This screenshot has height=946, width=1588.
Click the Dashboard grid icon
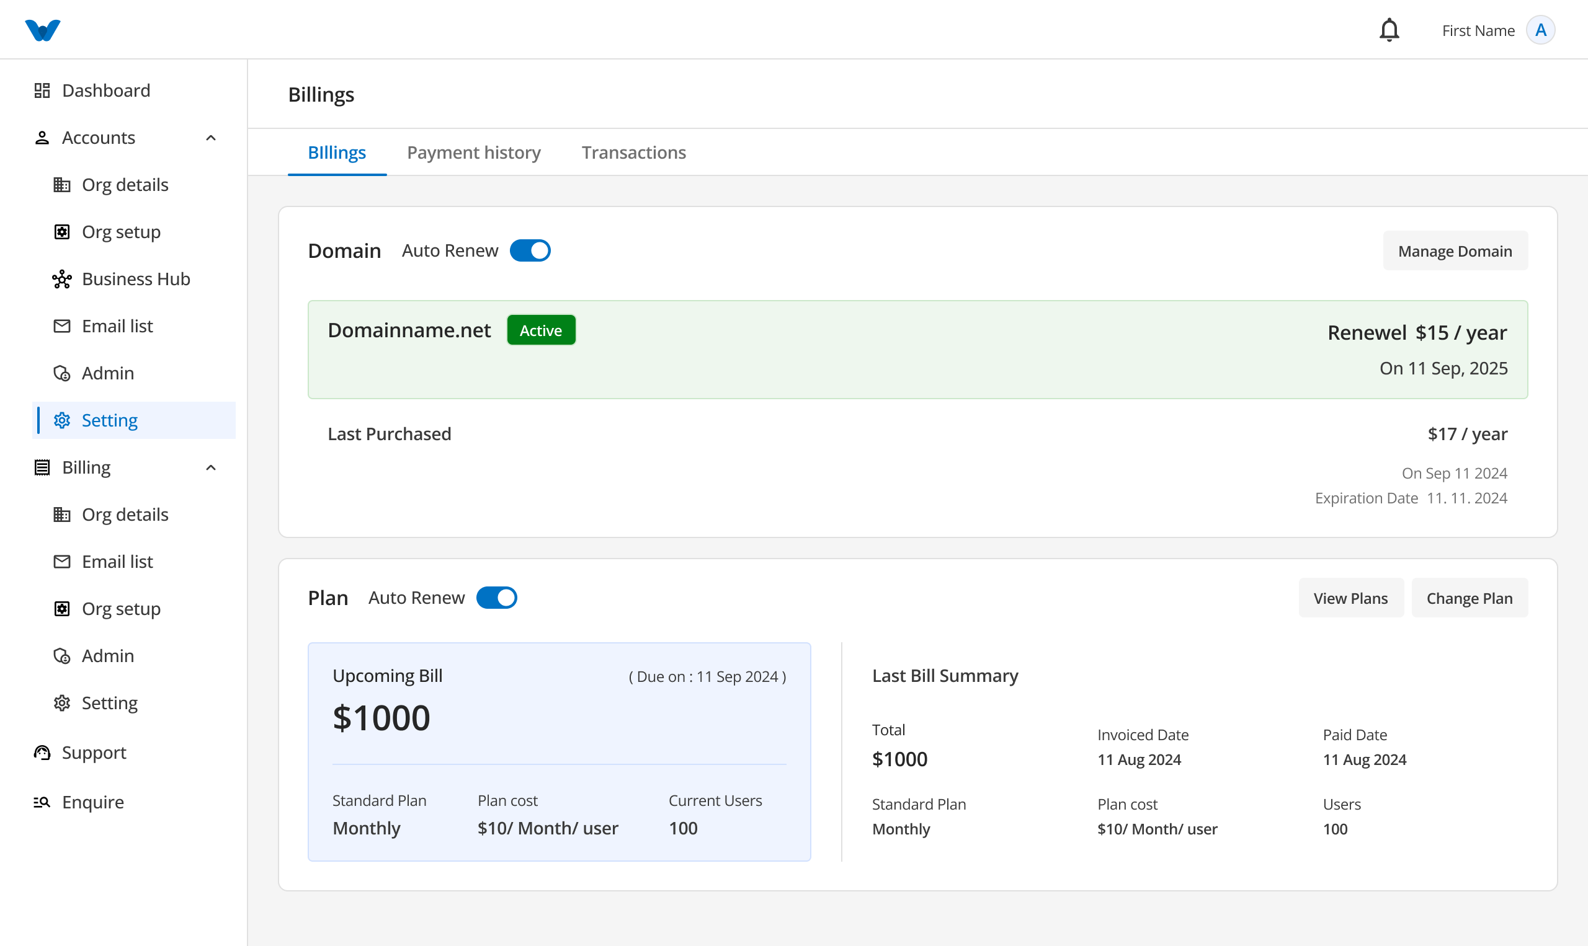[42, 91]
